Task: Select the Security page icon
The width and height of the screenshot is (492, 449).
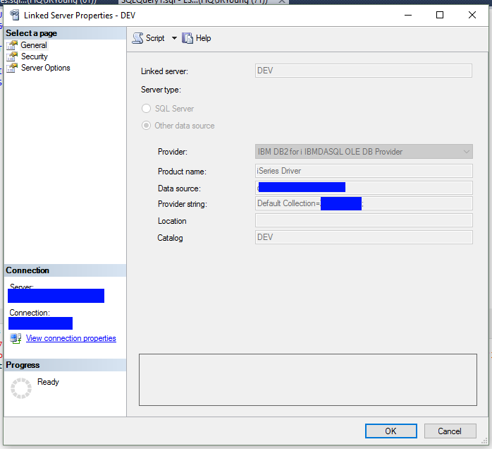Action: [x=11, y=56]
